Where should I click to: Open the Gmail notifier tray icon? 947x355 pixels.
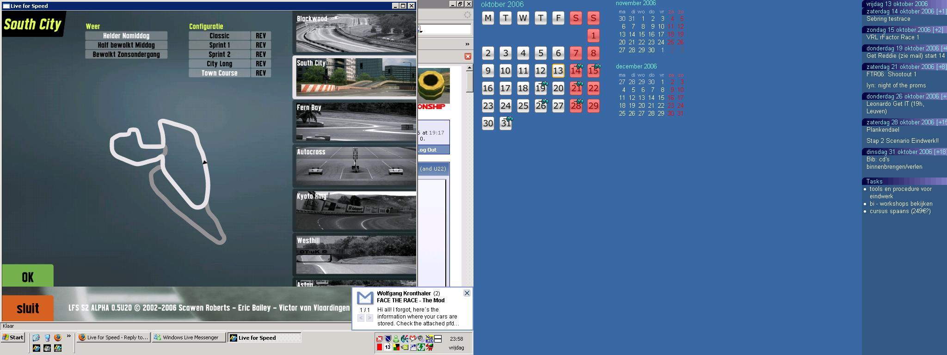pyautogui.click(x=412, y=339)
